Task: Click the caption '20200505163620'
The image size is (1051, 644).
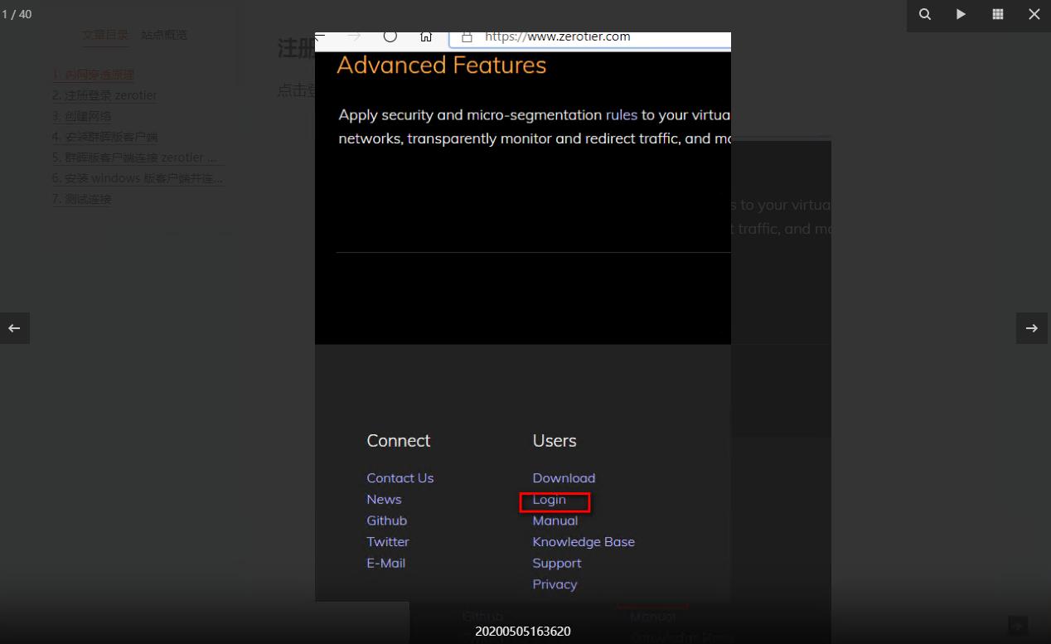Action: pos(523,632)
